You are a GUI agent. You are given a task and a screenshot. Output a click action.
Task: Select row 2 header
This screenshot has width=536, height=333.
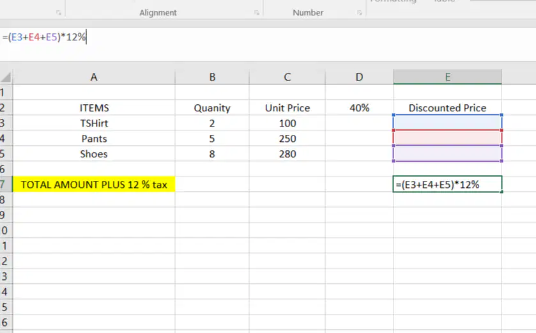coord(6,107)
